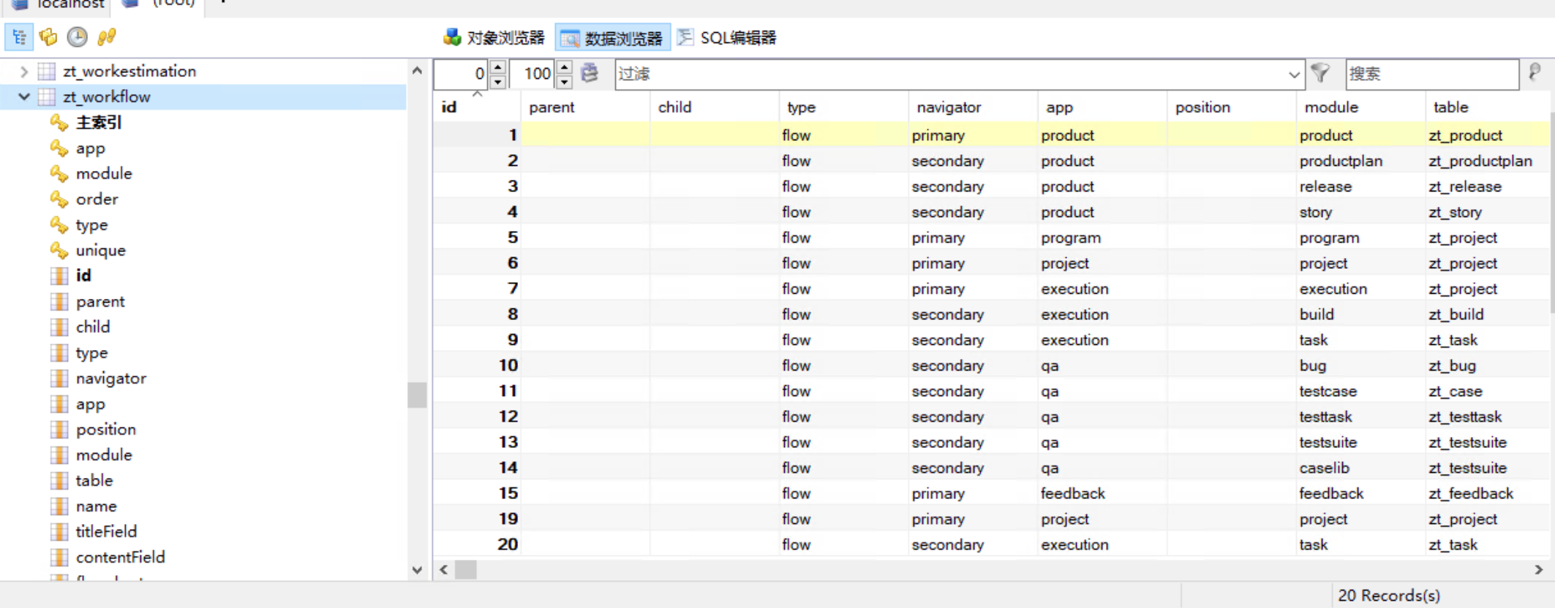Open the 数据浏览器 tab
1555x608 pixels.
[x=612, y=38]
